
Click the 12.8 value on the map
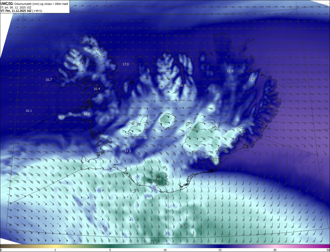(230, 71)
